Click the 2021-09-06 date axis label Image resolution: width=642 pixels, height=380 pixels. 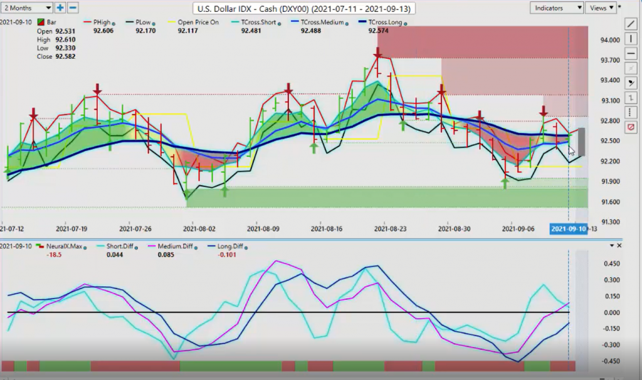pos(518,229)
